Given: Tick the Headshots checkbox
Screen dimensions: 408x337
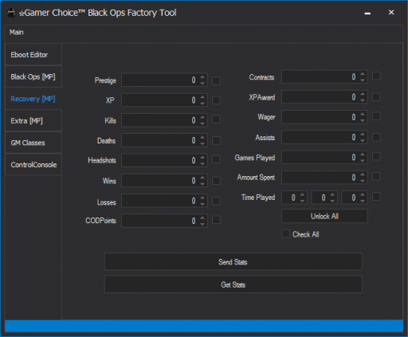Looking at the screenshot, I should pos(216,159).
